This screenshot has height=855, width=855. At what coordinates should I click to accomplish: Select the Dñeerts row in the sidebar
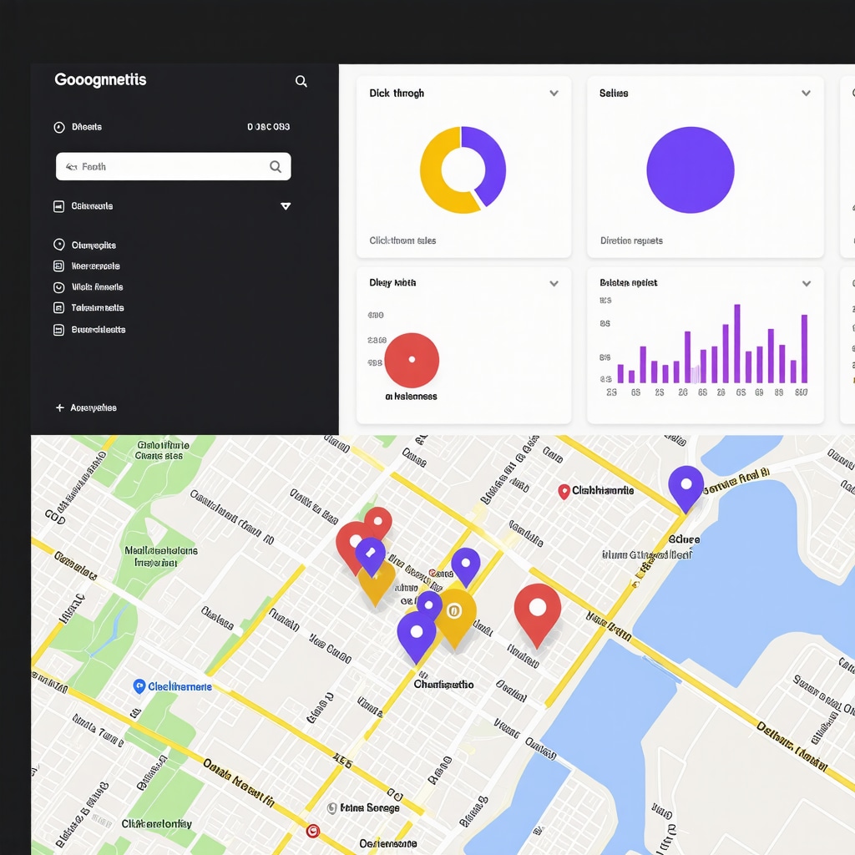coord(172,127)
